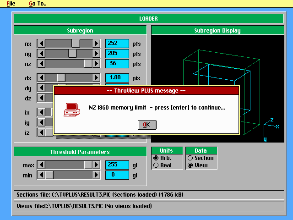Click the Subregion Display header
The height and width of the screenshot is (220, 293).
coord(217,31)
